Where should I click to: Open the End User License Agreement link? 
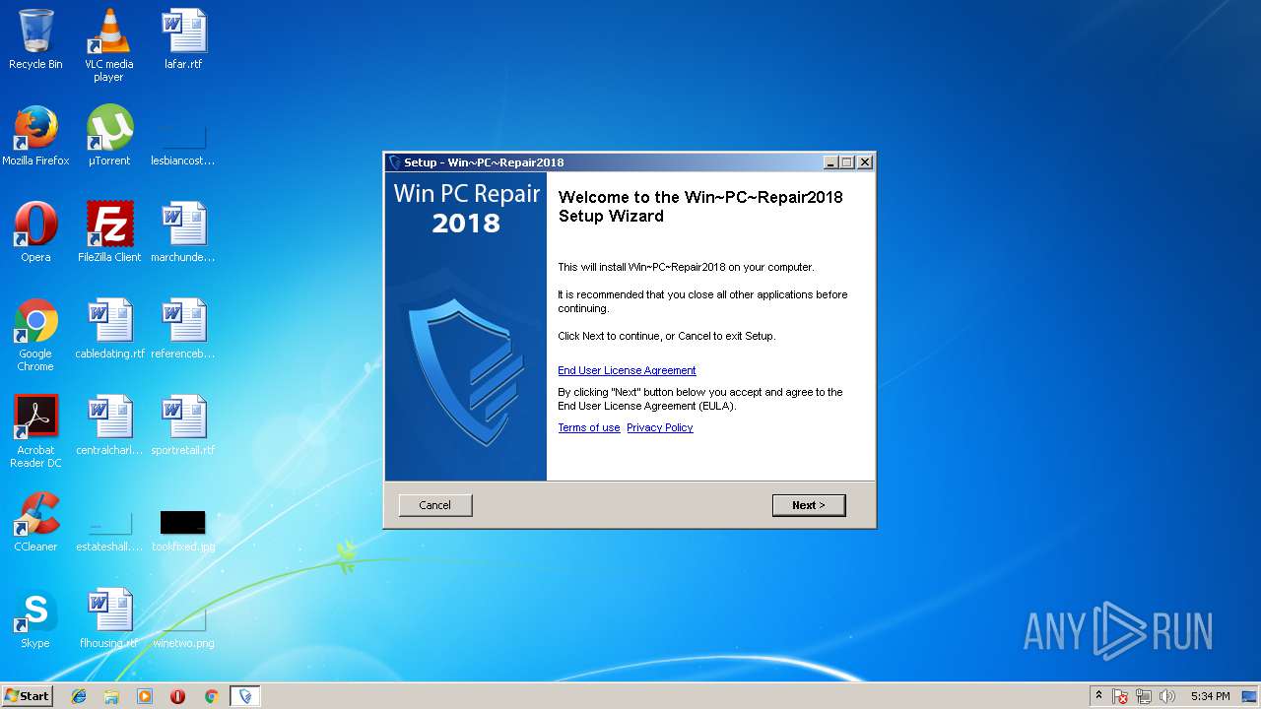click(x=627, y=370)
